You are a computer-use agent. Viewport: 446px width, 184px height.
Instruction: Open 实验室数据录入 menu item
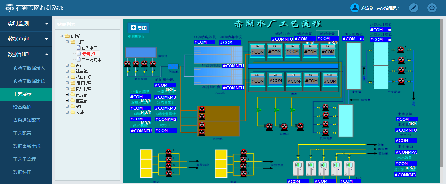pos(29,68)
